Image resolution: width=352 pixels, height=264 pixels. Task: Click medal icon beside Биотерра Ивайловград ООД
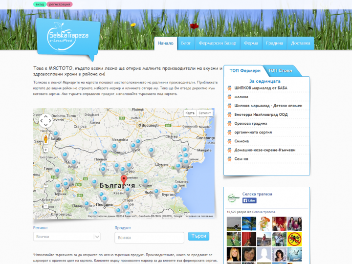click(x=229, y=115)
